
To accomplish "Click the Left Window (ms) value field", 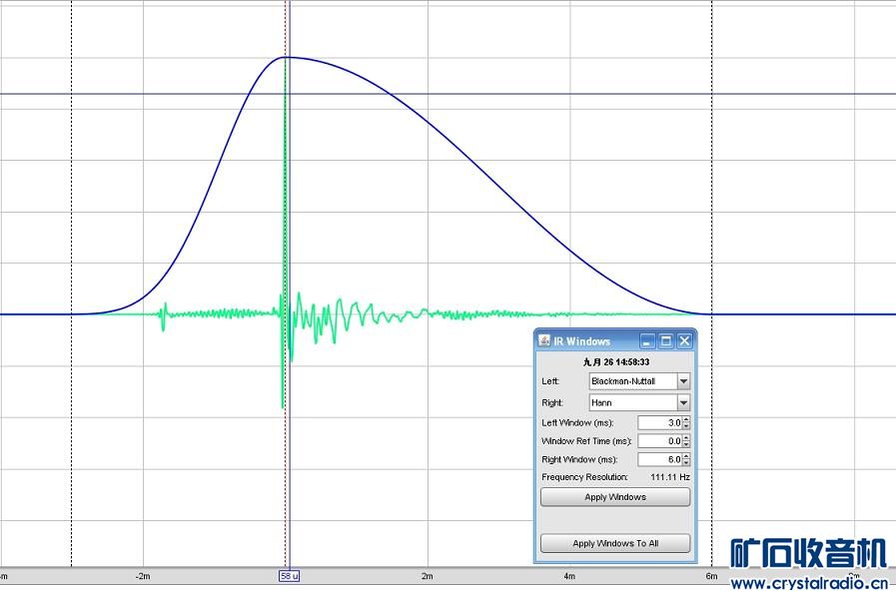I will pyautogui.click(x=659, y=423).
